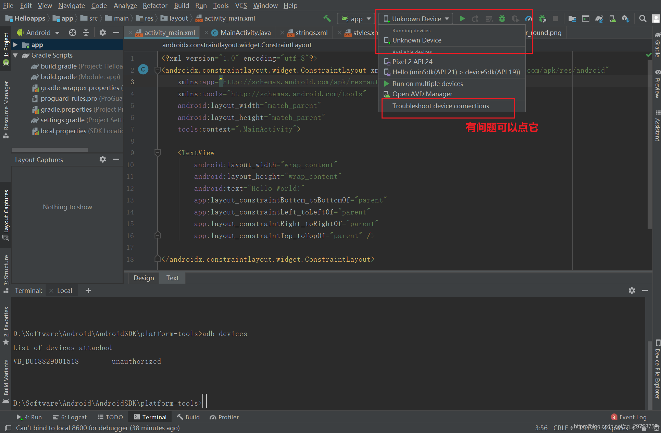
Task: Switch to the MainActivity.java tab
Action: click(245, 33)
